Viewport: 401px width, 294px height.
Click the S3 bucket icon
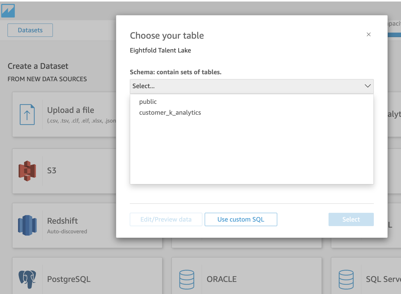[x=27, y=171]
